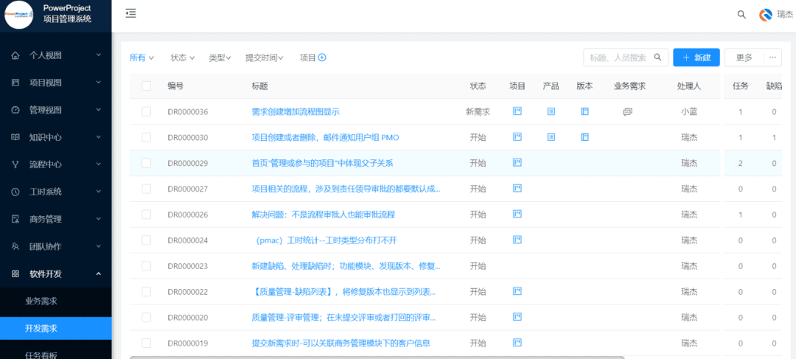The image size is (796, 359).
Task: Click the 编号 cell DR0000023
Action: (188, 265)
